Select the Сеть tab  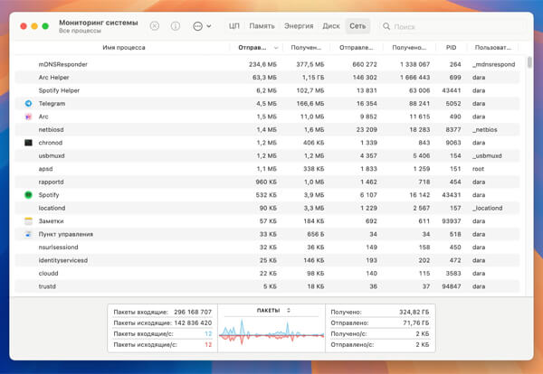(x=357, y=26)
